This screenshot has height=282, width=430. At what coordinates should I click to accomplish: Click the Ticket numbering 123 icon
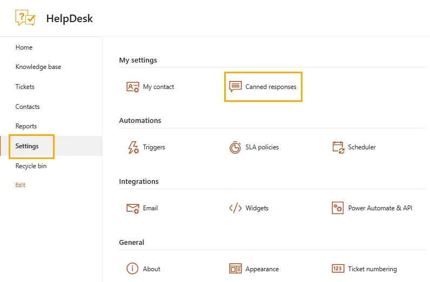pos(338,269)
